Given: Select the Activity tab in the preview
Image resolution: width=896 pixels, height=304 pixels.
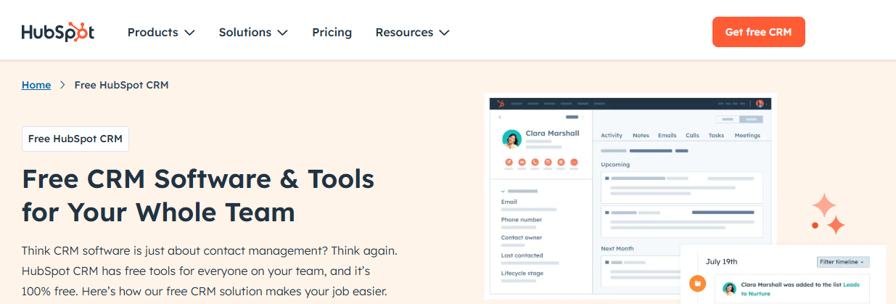Looking at the screenshot, I should [612, 135].
